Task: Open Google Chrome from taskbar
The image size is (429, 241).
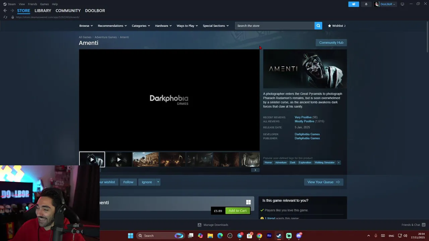Action: tap(259, 236)
